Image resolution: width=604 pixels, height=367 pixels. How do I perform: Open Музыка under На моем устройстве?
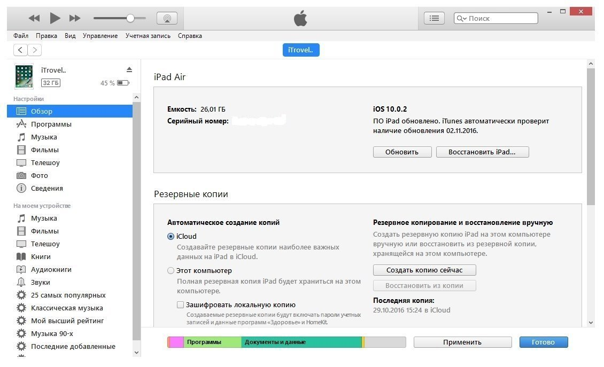point(69,218)
